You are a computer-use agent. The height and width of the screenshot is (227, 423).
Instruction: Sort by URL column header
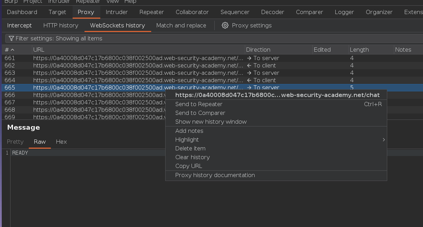click(x=139, y=50)
